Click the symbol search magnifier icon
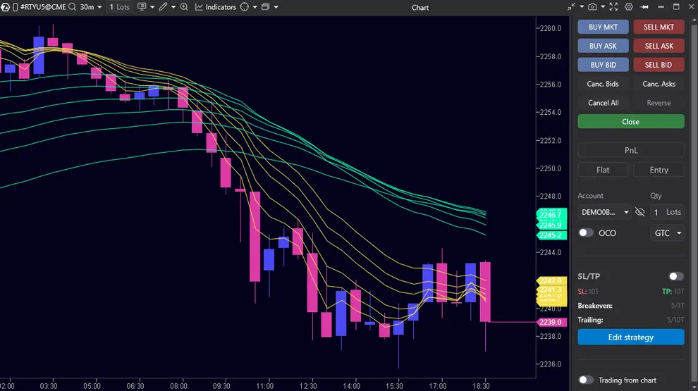The image size is (698, 391). pos(72,7)
